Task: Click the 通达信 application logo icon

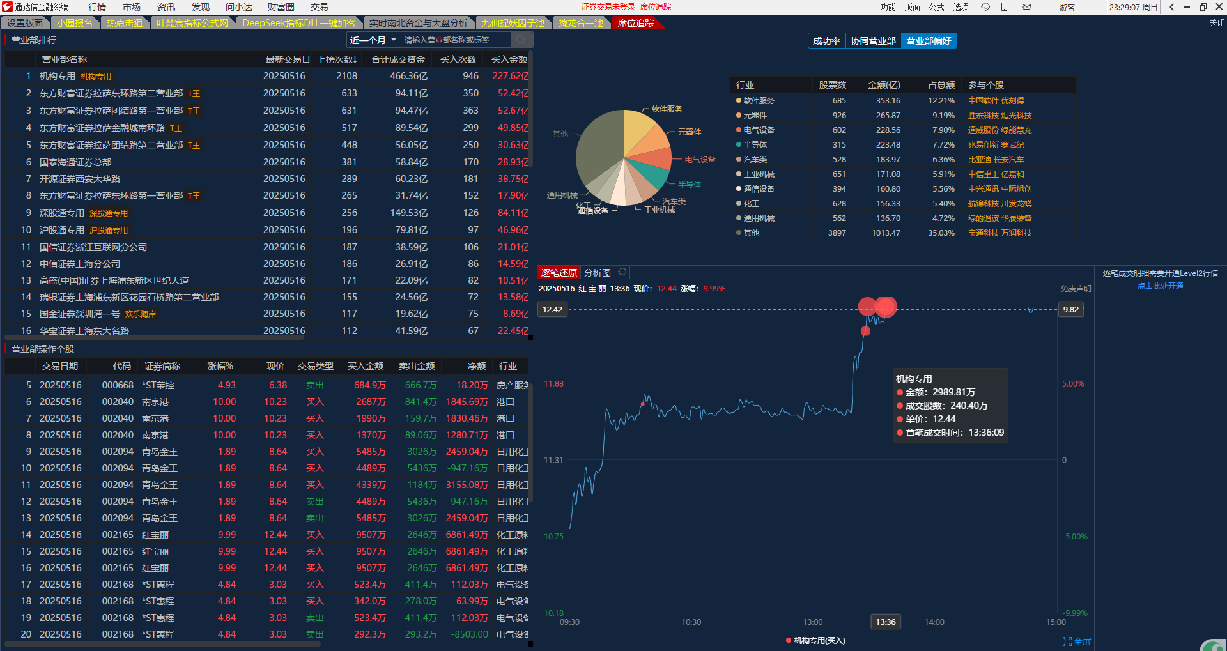Action: click(x=7, y=7)
